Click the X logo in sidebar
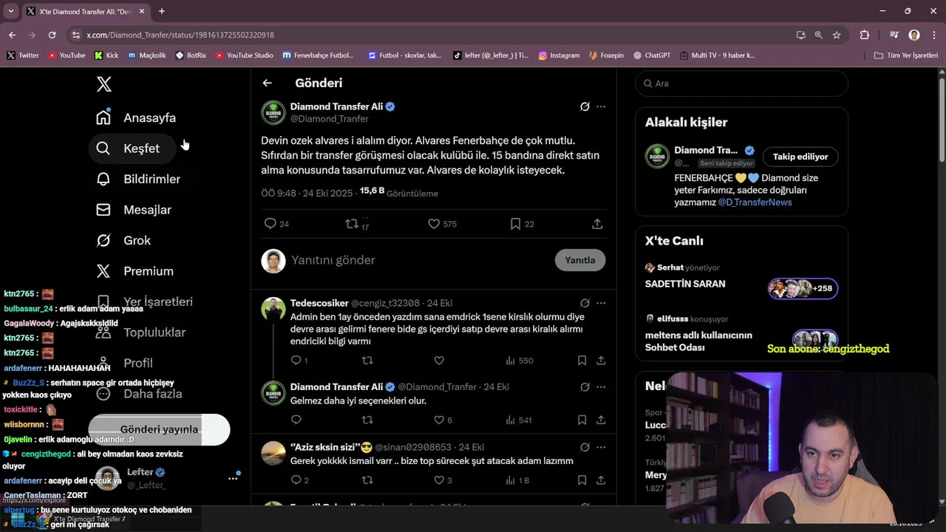 (104, 84)
